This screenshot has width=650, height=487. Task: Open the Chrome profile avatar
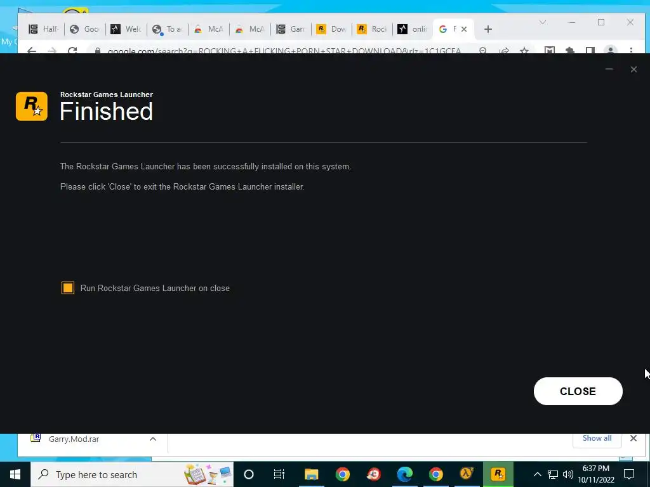tap(611, 51)
